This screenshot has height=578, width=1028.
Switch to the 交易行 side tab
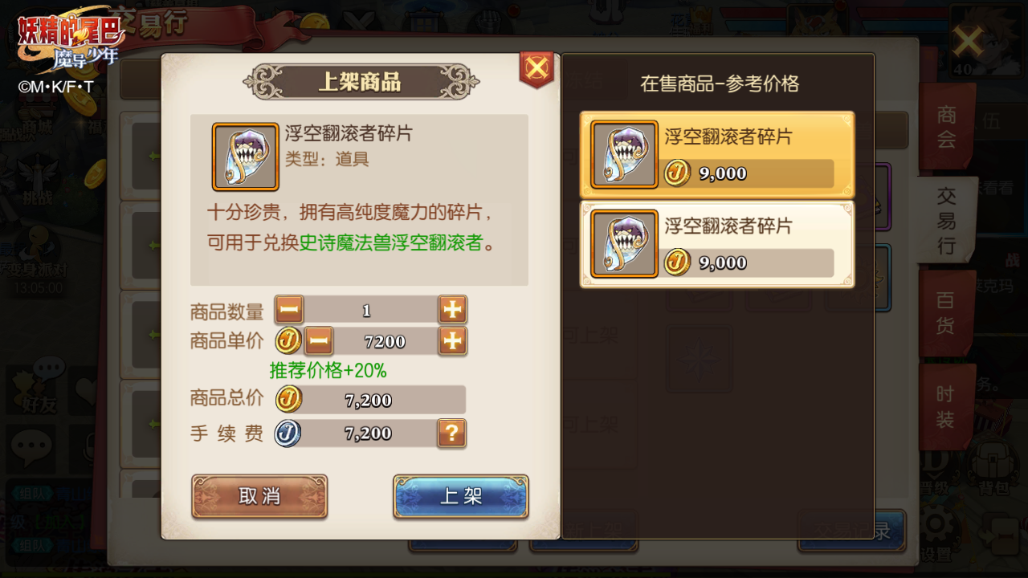pyautogui.click(x=948, y=221)
